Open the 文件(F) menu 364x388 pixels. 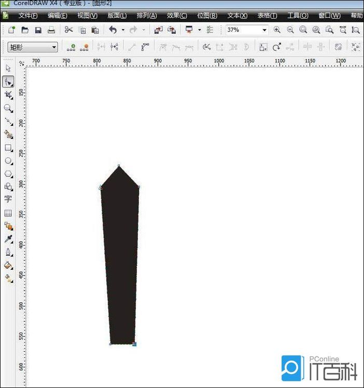click(x=28, y=16)
